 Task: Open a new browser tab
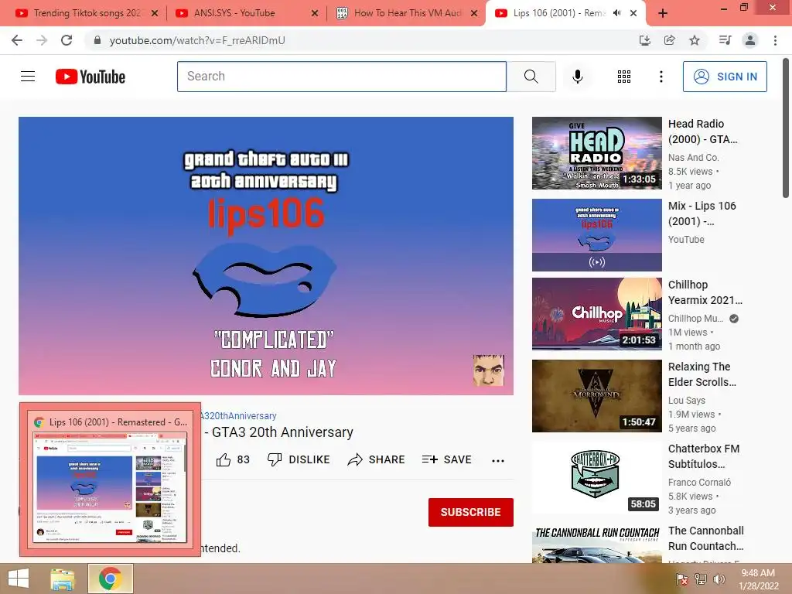663,13
